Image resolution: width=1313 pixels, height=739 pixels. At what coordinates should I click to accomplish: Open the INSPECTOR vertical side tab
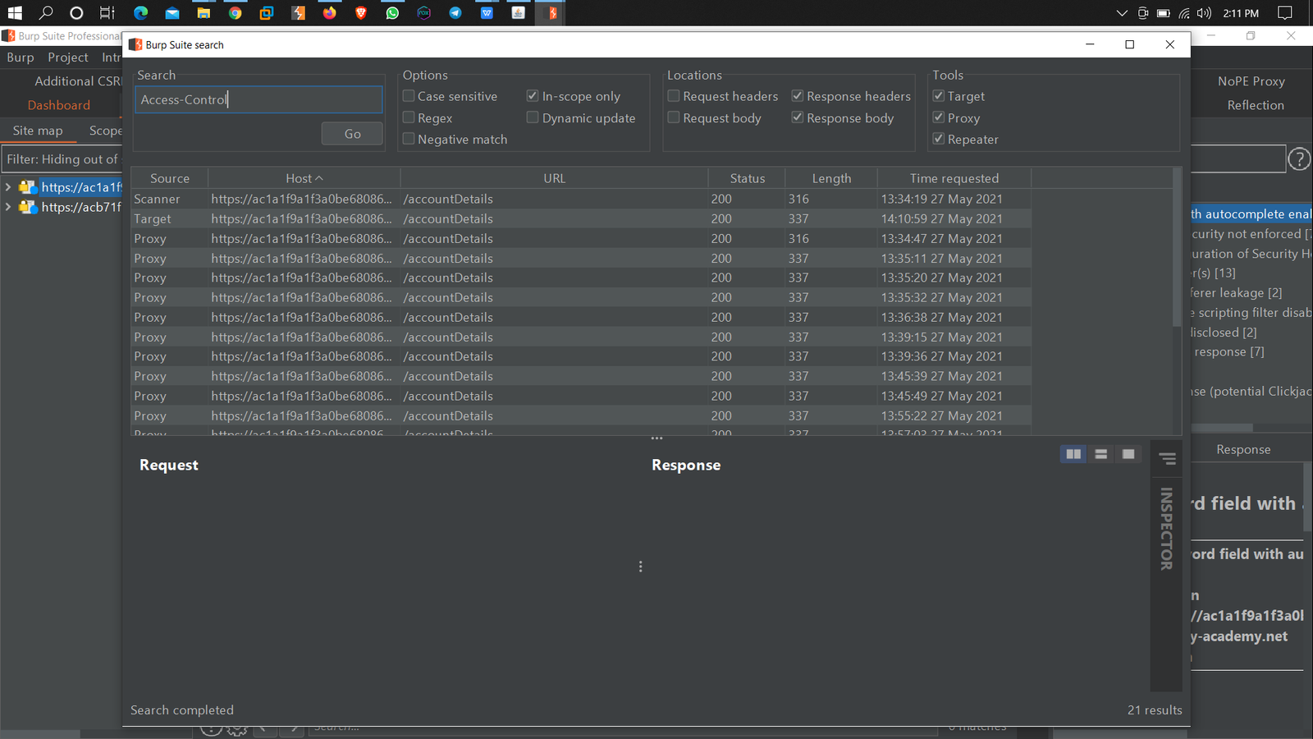tap(1166, 529)
